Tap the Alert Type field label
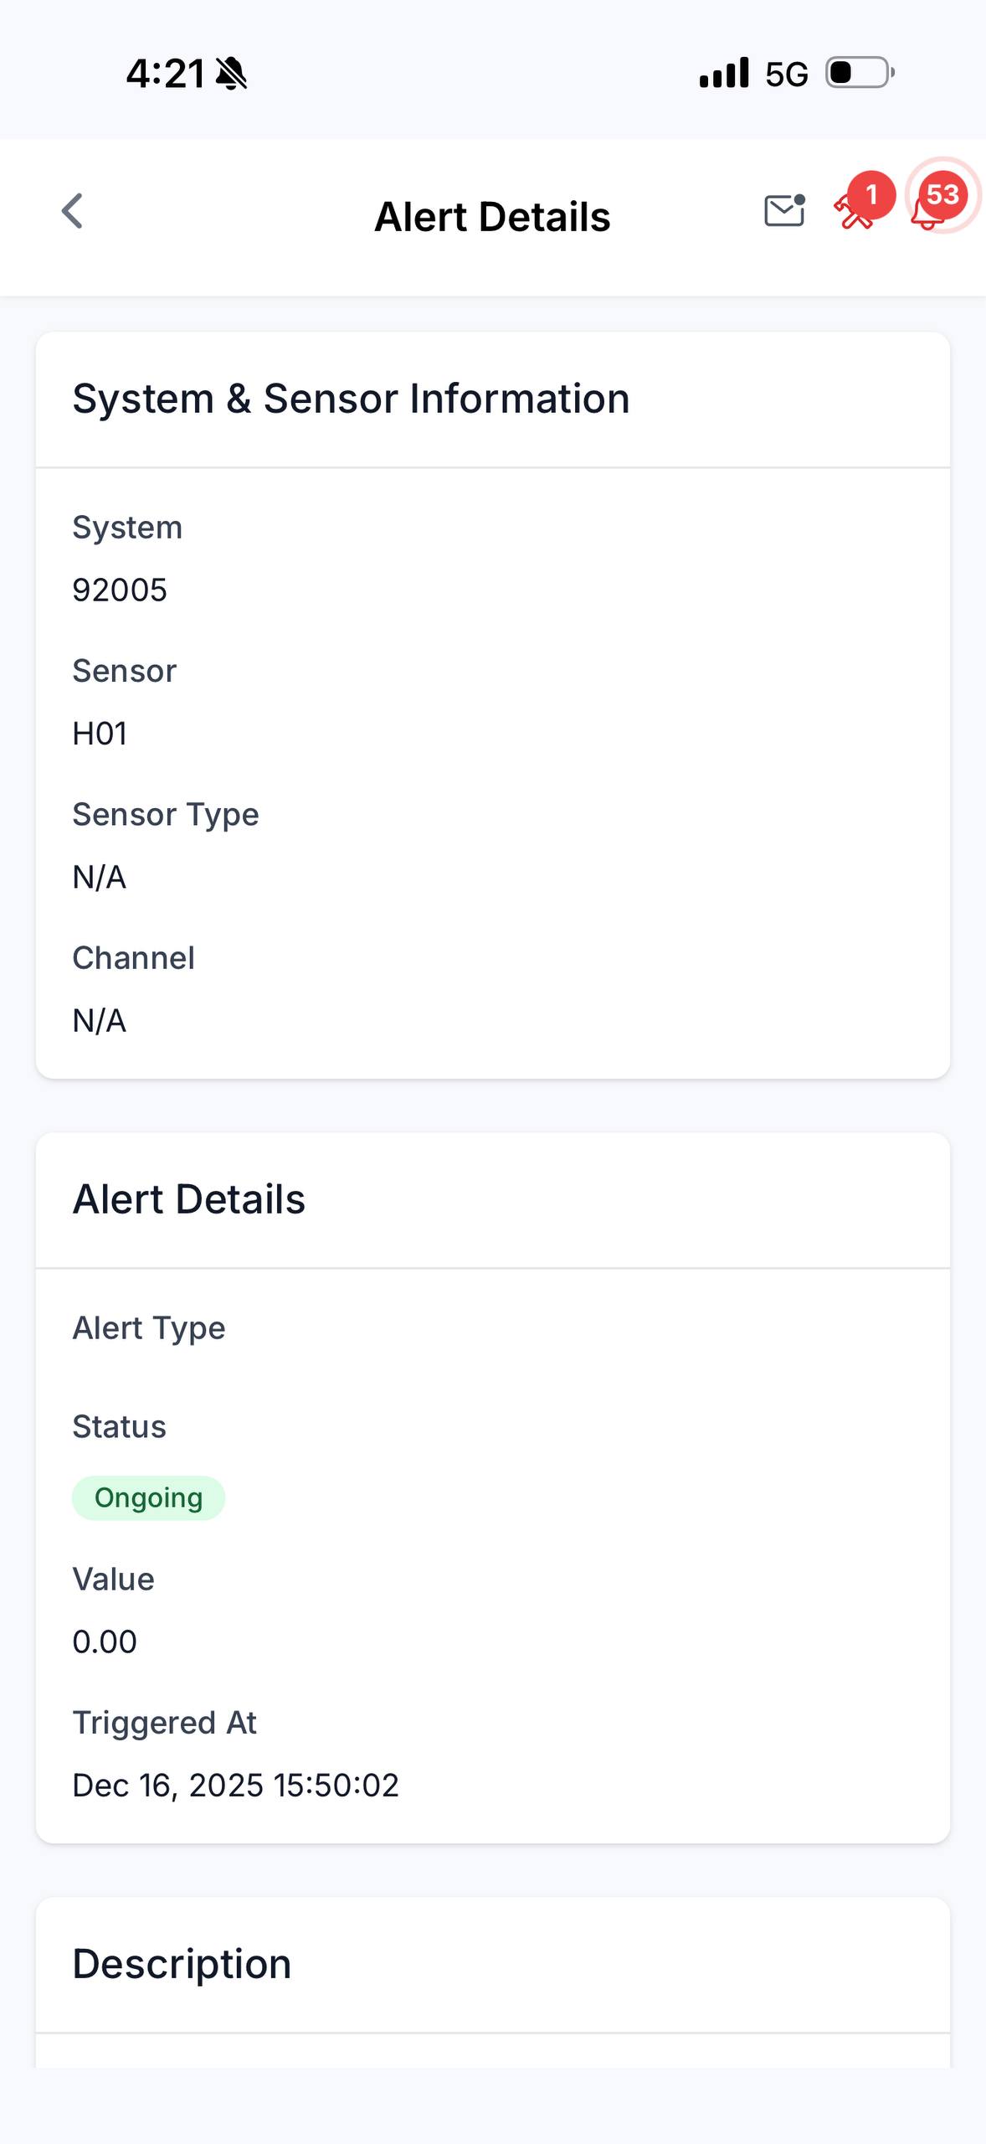The height and width of the screenshot is (2144, 986). point(149,1328)
